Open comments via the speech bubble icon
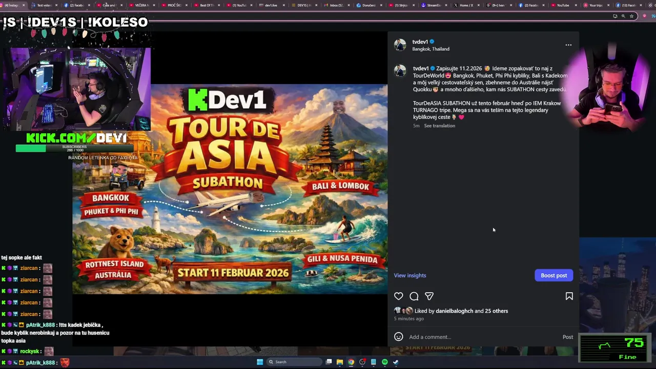The image size is (656, 369). (414, 296)
